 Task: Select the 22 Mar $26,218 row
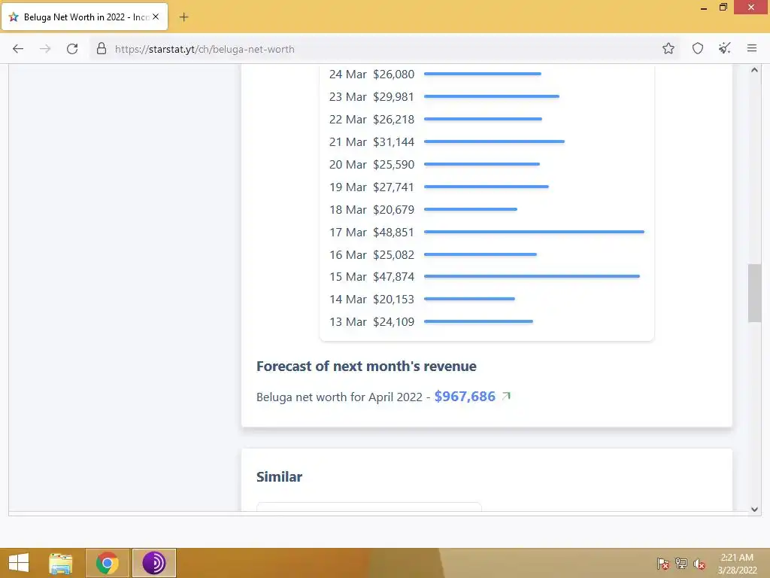click(x=487, y=120)
